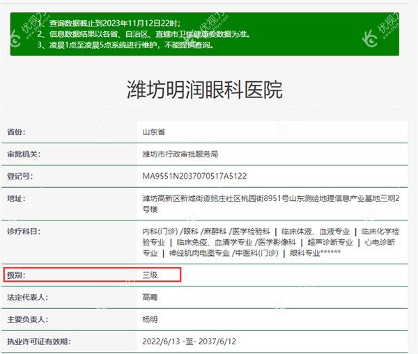Click the value 潍坊市行政审批服务局
418x354 pixels.
tap(180, 154)
